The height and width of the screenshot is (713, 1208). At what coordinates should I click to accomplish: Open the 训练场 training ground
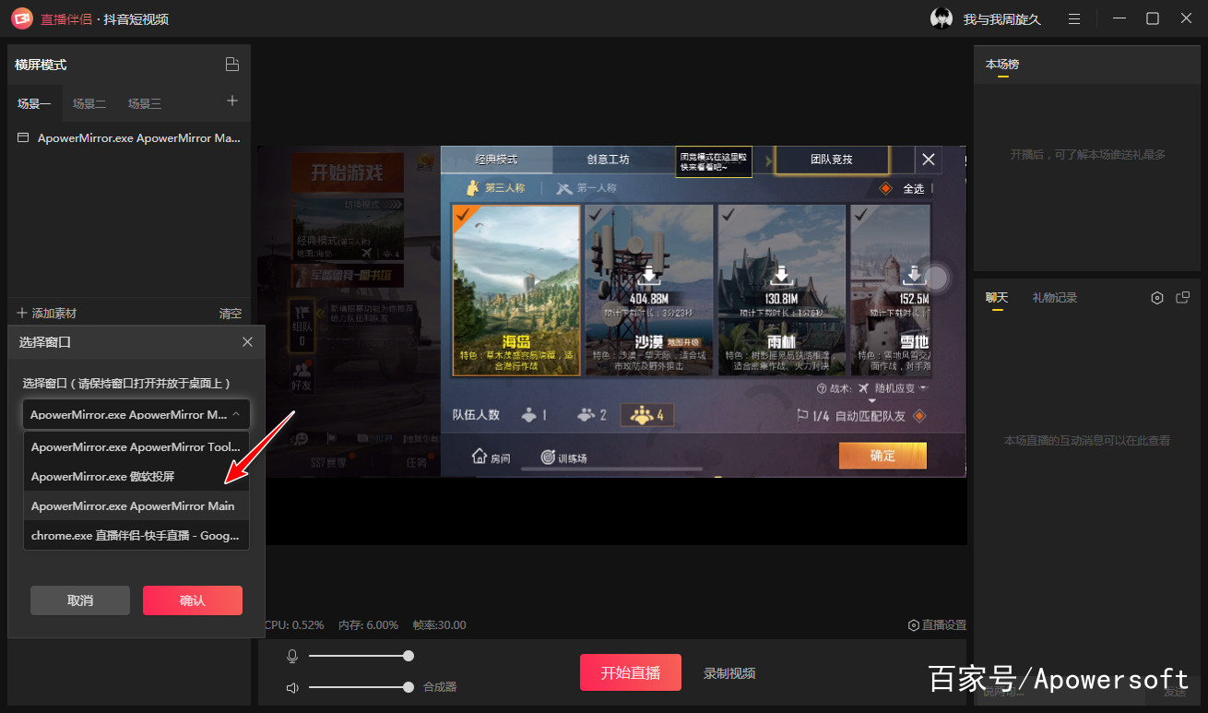pos(563,458)
